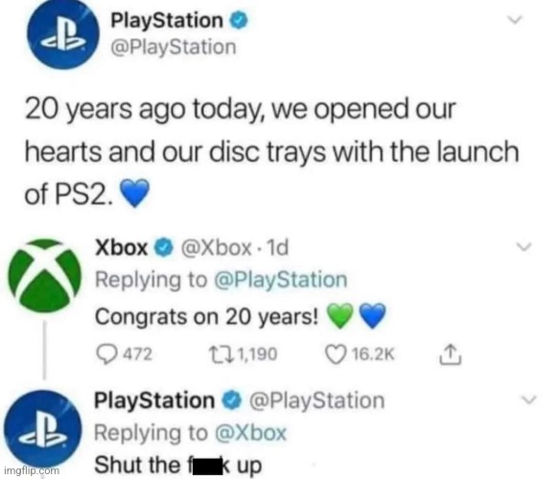Click verified badge beside top PlayStation name

(x=239, y=20)
